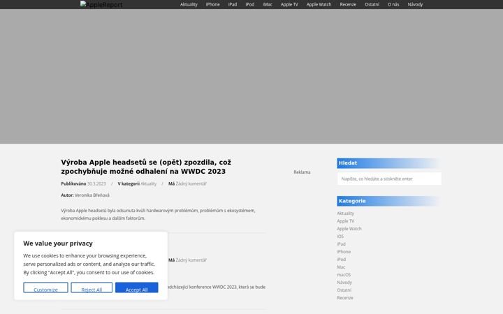Open Návody in the top navigation

[415, 4]
